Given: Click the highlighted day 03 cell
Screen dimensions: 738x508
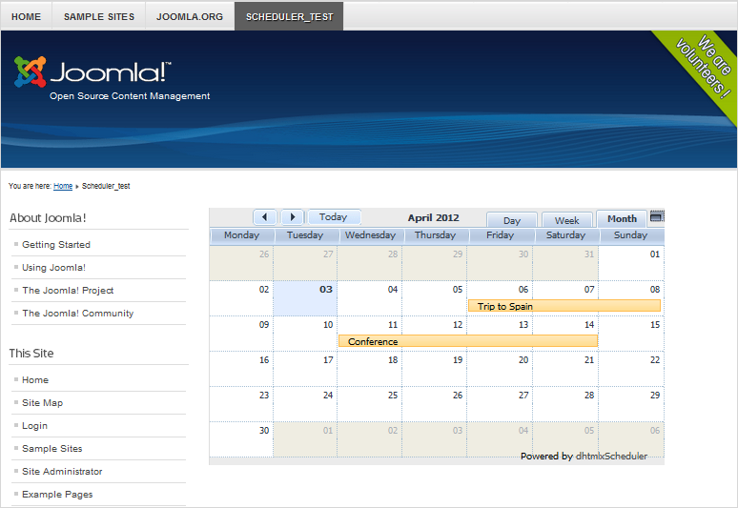Looking at the screenshot, I should coord(305,298).
